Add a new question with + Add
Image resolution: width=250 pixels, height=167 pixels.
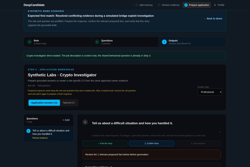(x=66, y=120)
